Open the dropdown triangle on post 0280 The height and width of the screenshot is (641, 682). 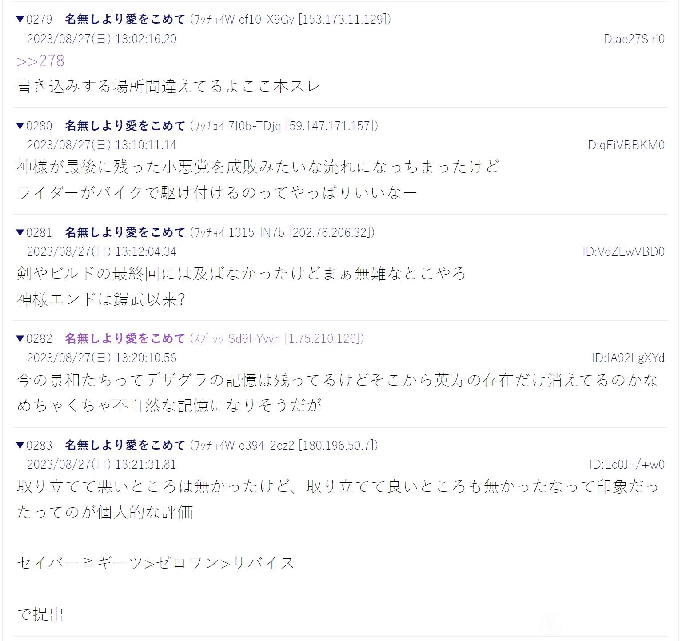(x=20, y=126)
